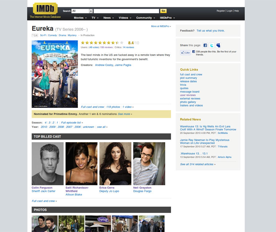
Task: Open the Movies menu
Action: pos(80,18)
